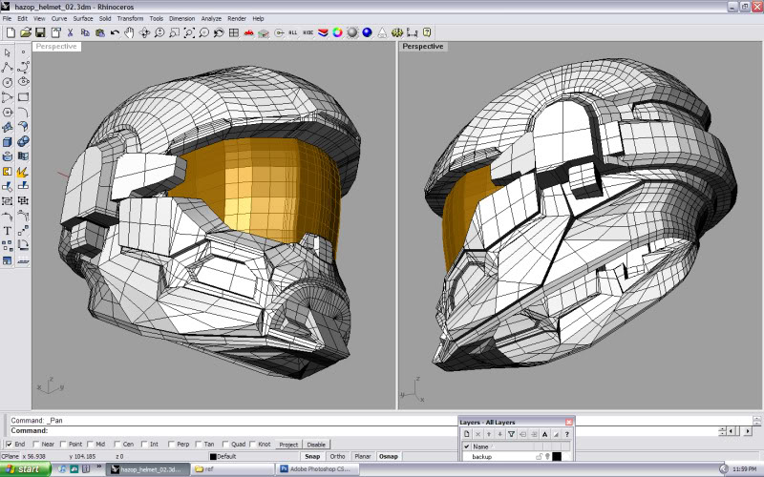Enable the Perp osnap checkbox
This screenshot has width=764, height=477.
pos(172,445)
